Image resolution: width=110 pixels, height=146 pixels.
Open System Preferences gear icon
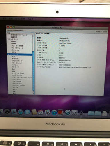pos(74,113)
